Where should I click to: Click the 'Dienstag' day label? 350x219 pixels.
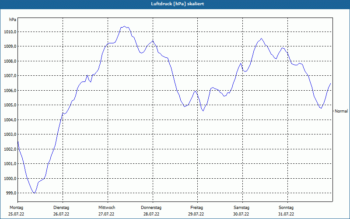(61, 208)
